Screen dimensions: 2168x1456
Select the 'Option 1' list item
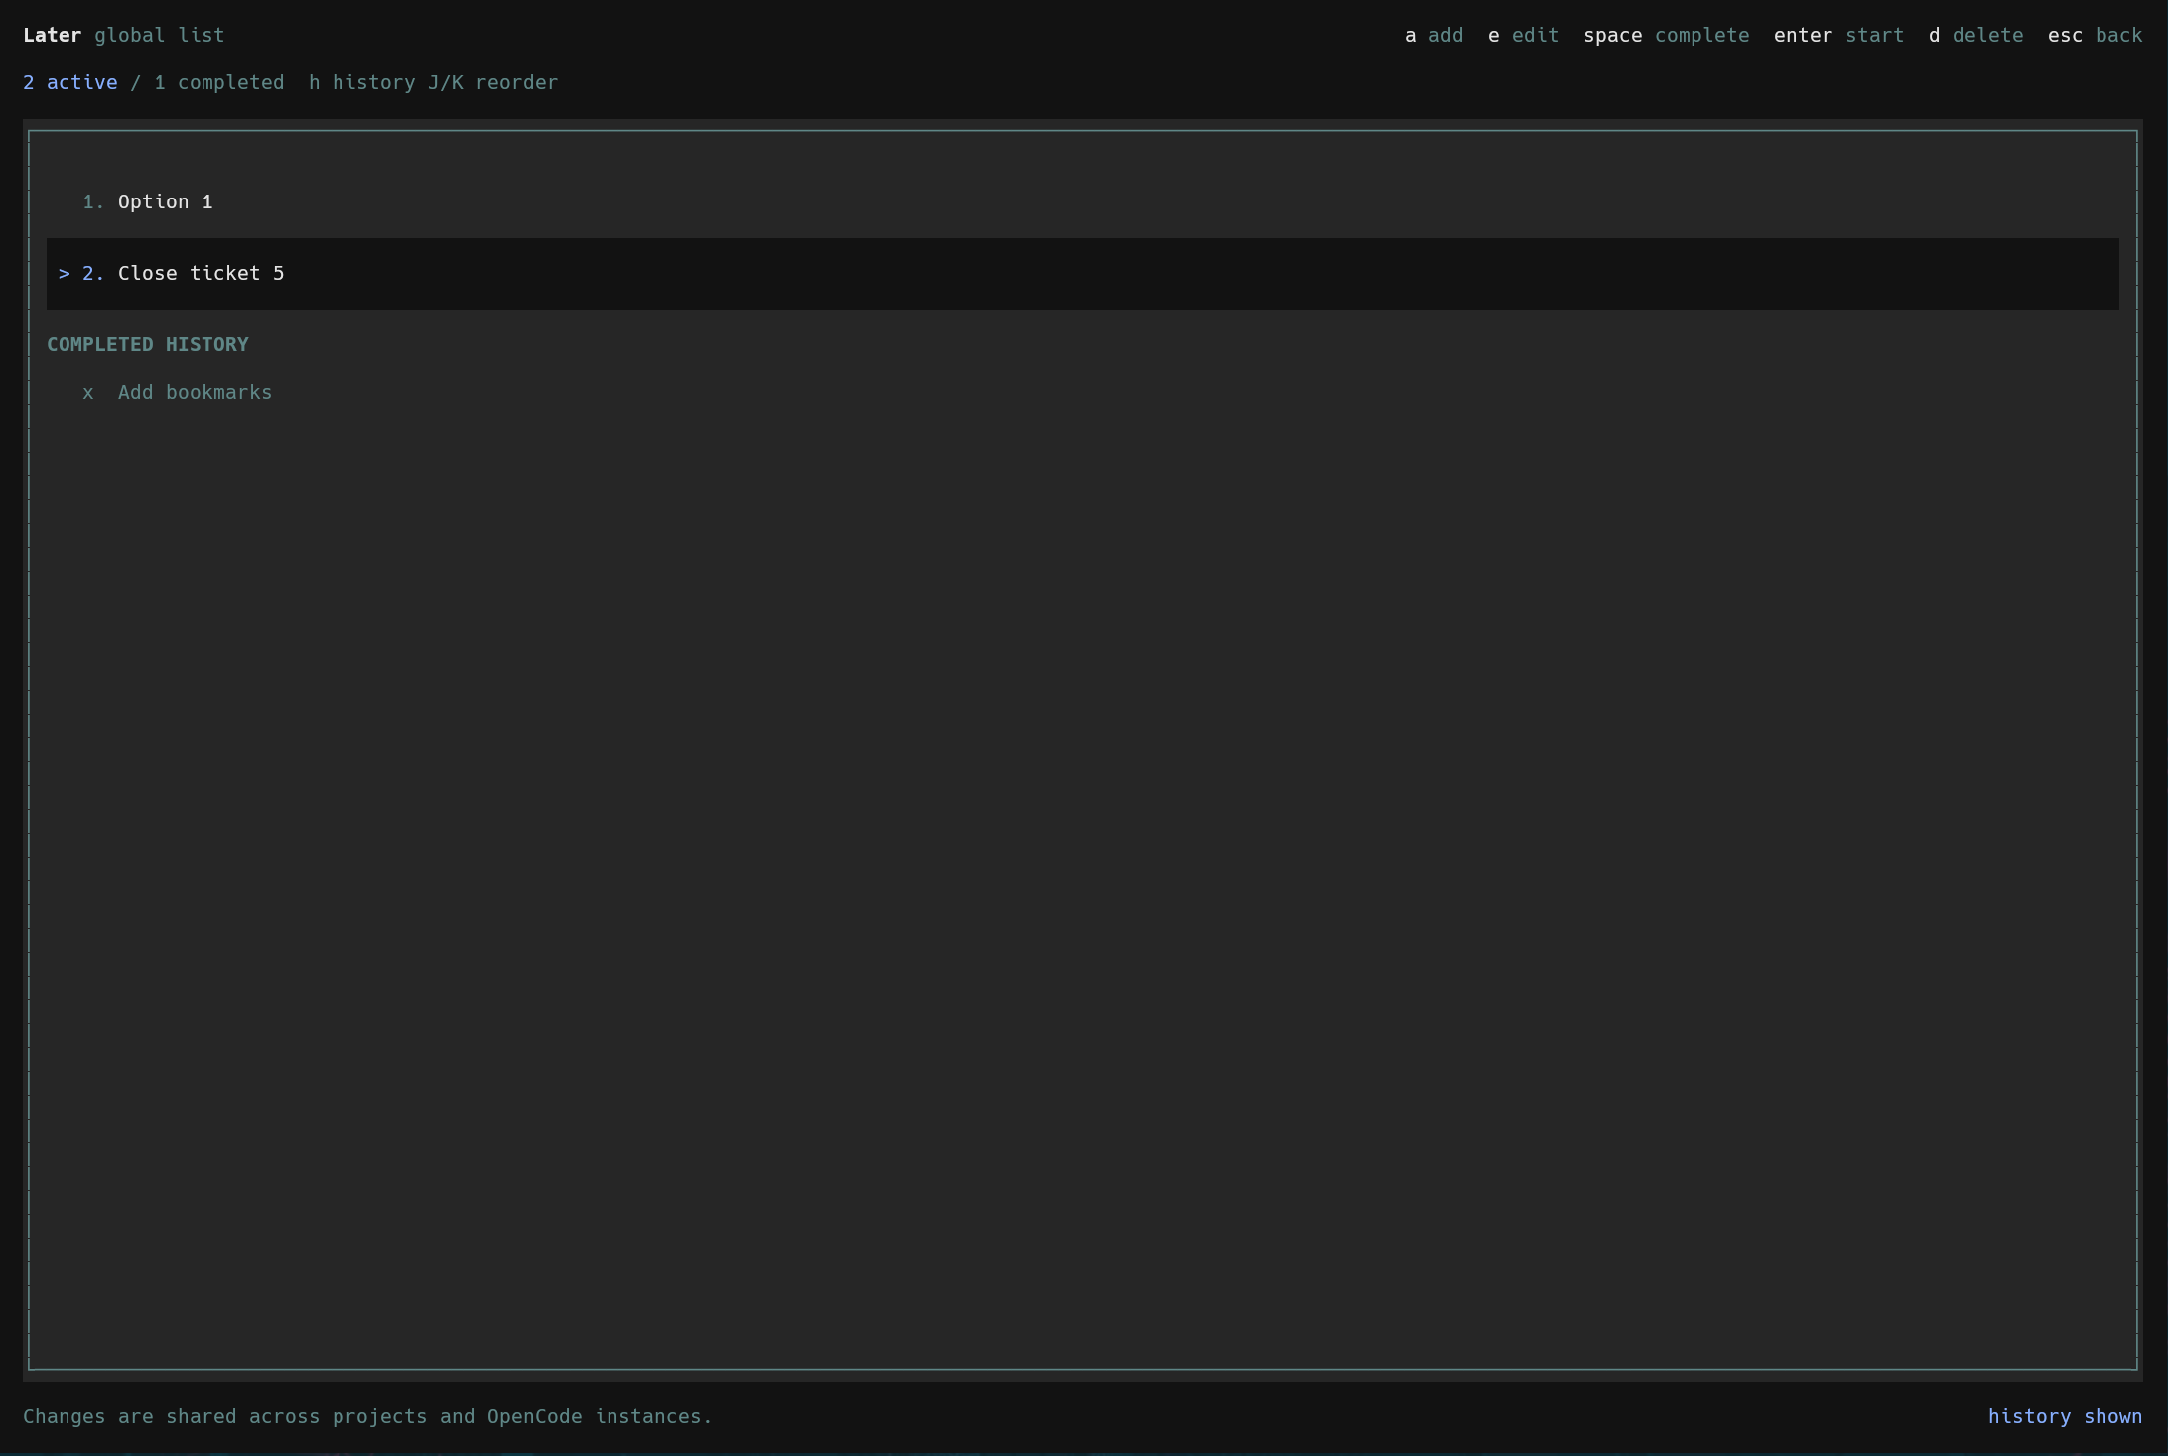tap(1082, 202)
